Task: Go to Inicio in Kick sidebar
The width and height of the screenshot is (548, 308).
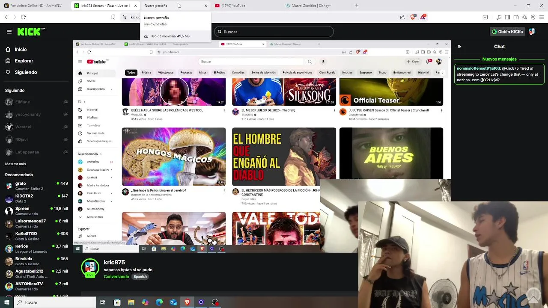Action: (16, 50)
